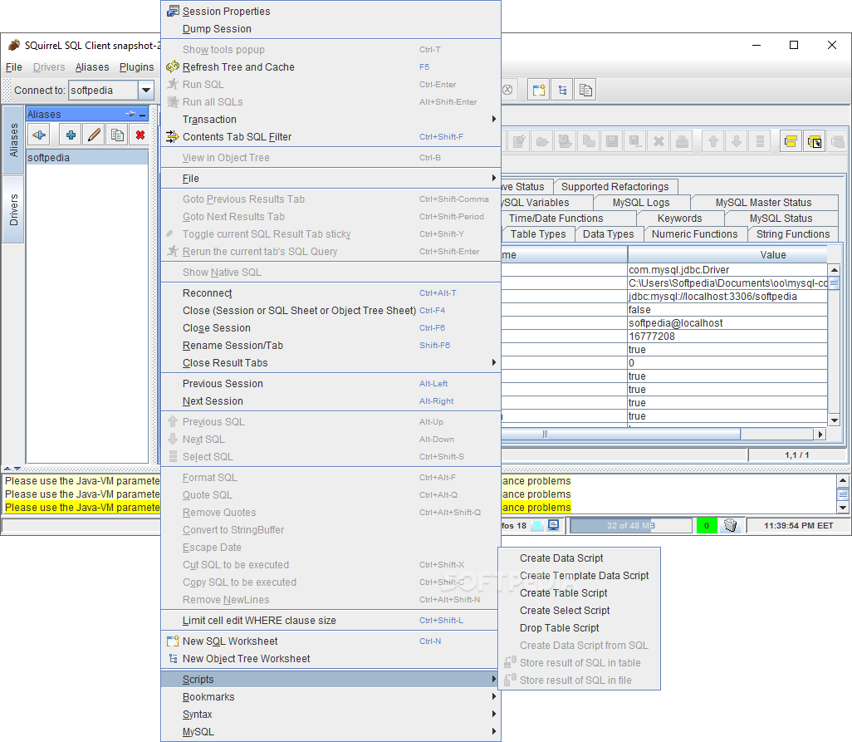The image size is (852, 742).
Task: Open the String Functions tab
Action: point(793,233)
